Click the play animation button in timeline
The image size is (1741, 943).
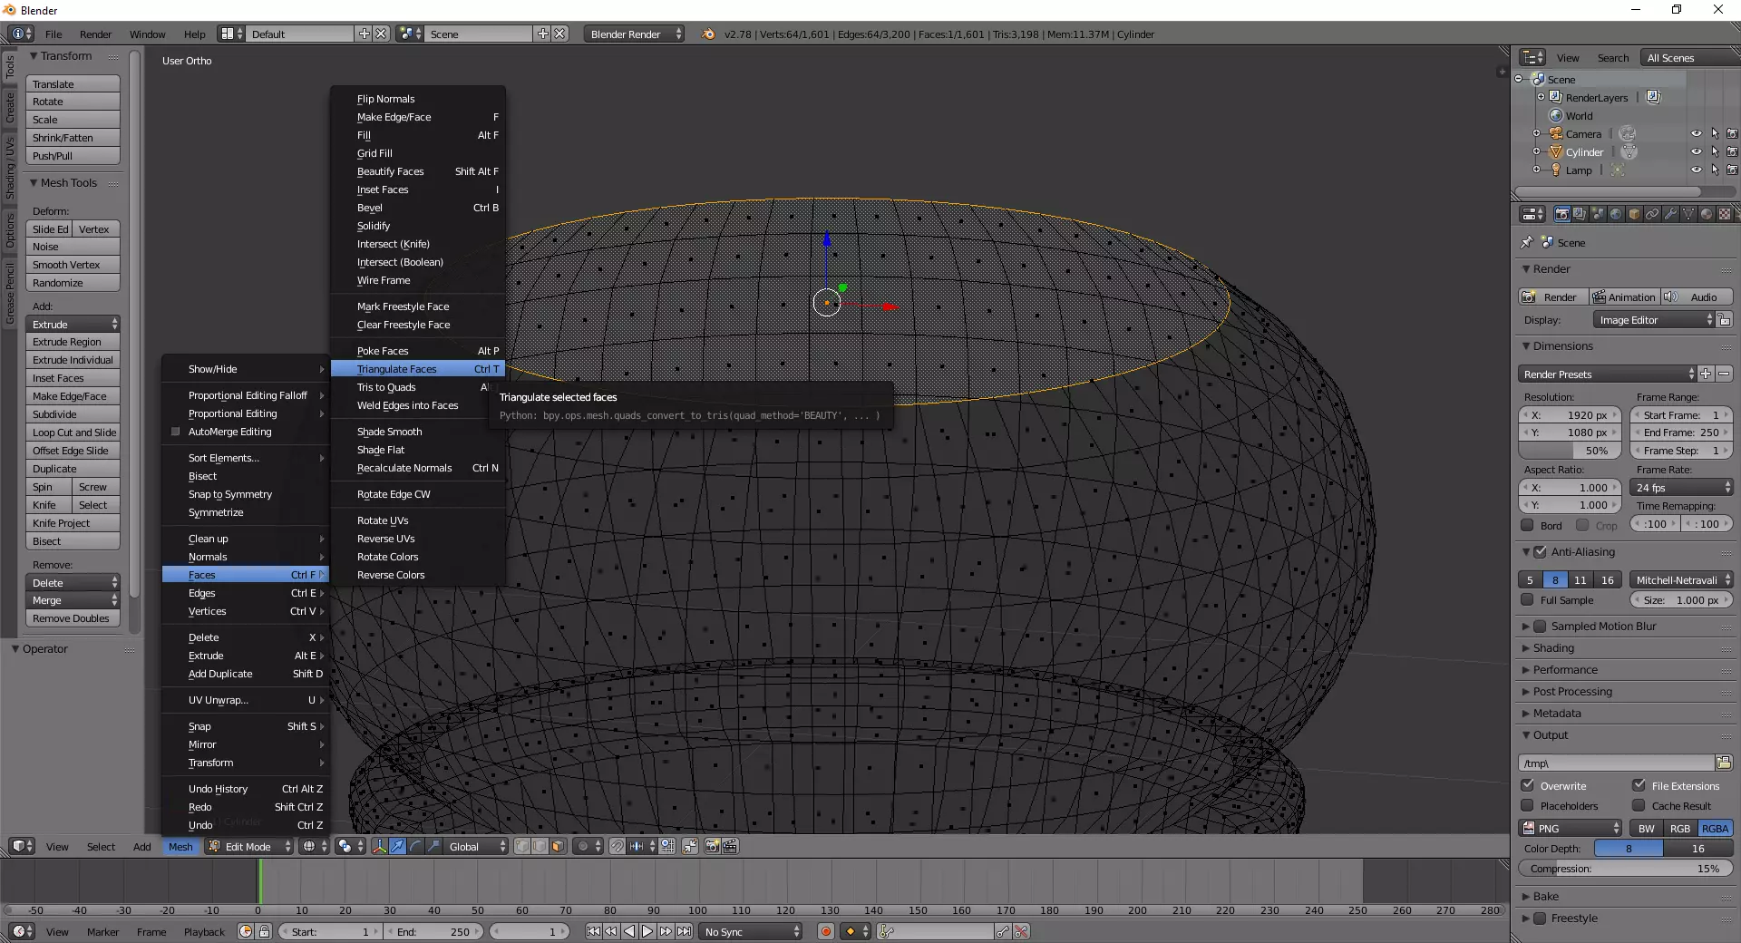coord(647,931)
